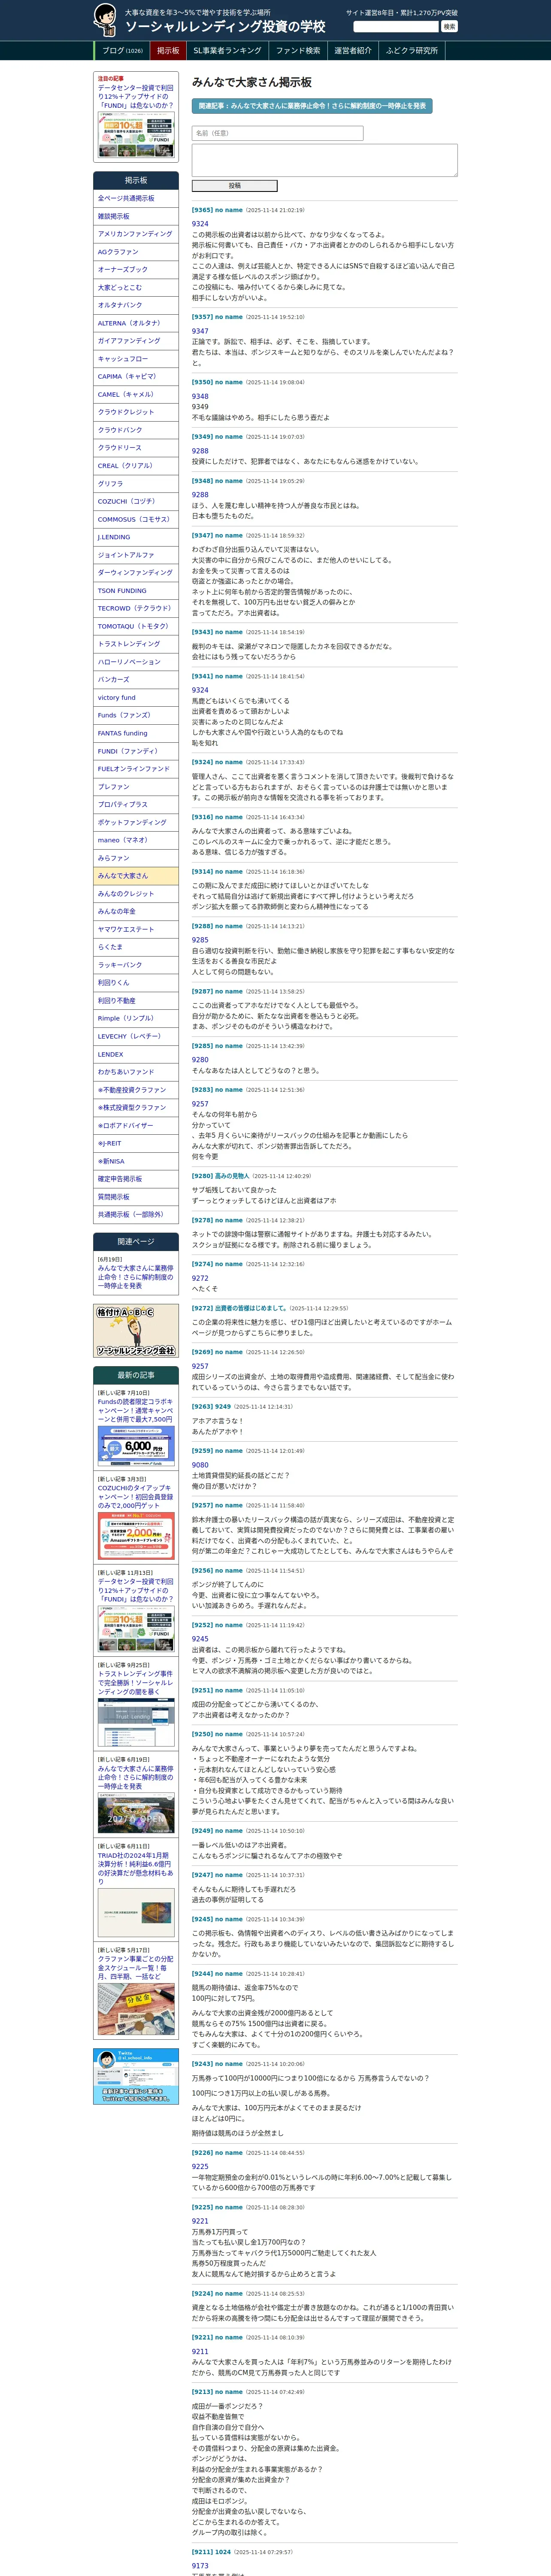Open CAPIMA（キャピマ） board link
551x2576 pixels.
click(136, 377)
